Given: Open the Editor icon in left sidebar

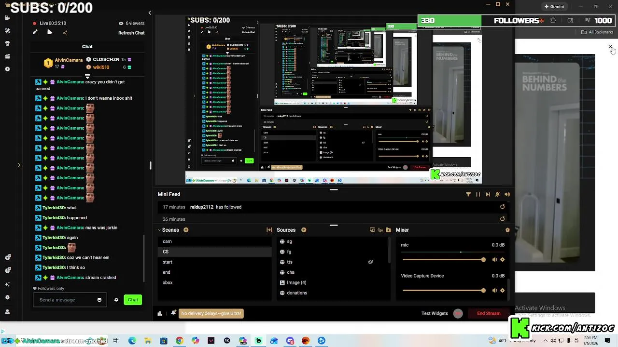Looking at the screenshot, I should [7, 18].
